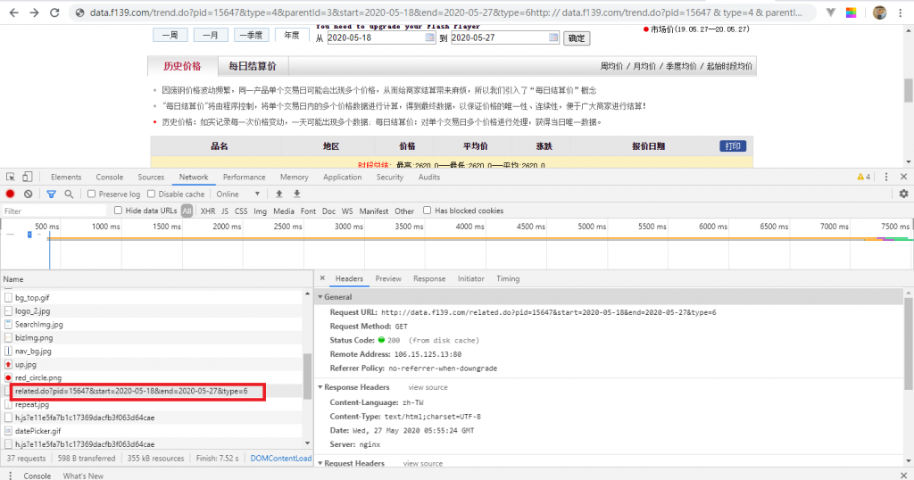Filter requests by JS type
This screenshot has height=480, width=914.
click(x=224, y=211)
